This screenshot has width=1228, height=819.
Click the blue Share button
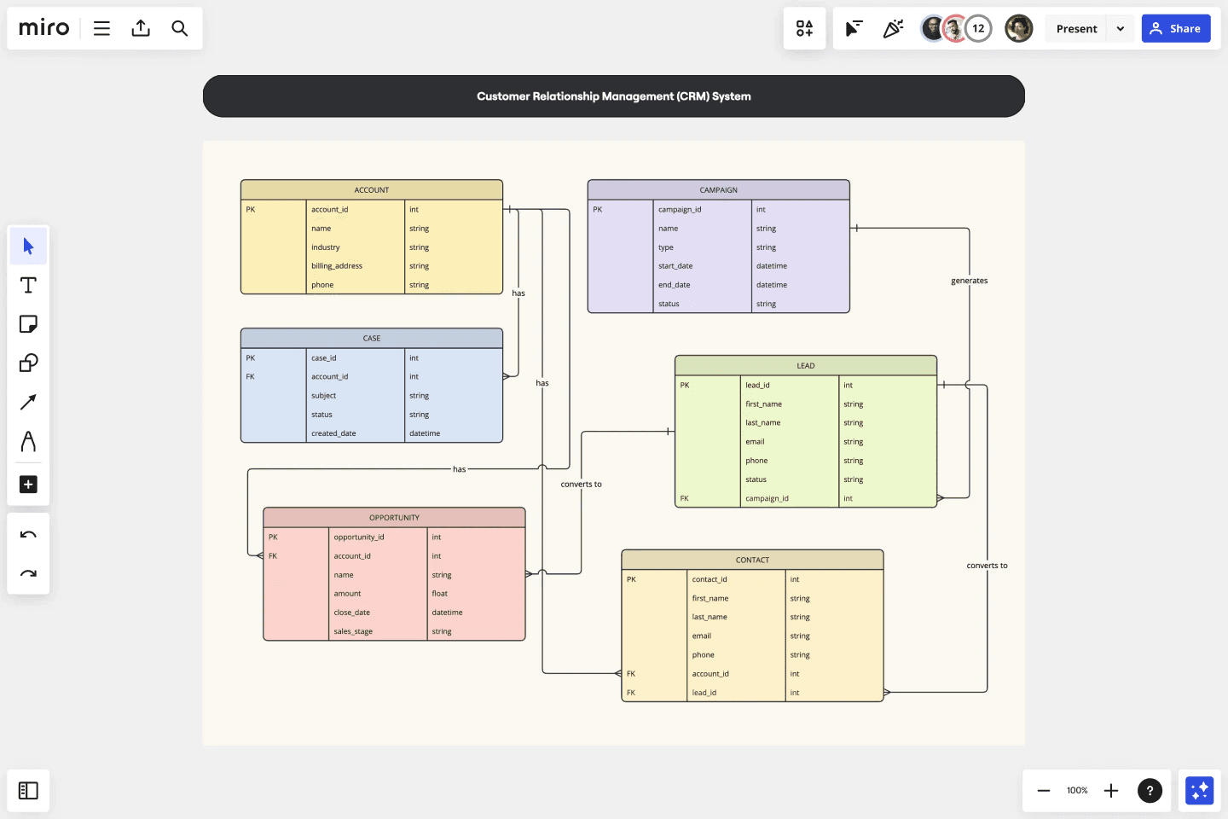point(1176,28)
